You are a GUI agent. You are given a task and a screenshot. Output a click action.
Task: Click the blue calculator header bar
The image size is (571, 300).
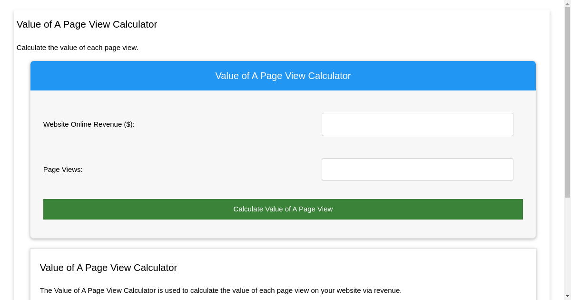[283, 76]
